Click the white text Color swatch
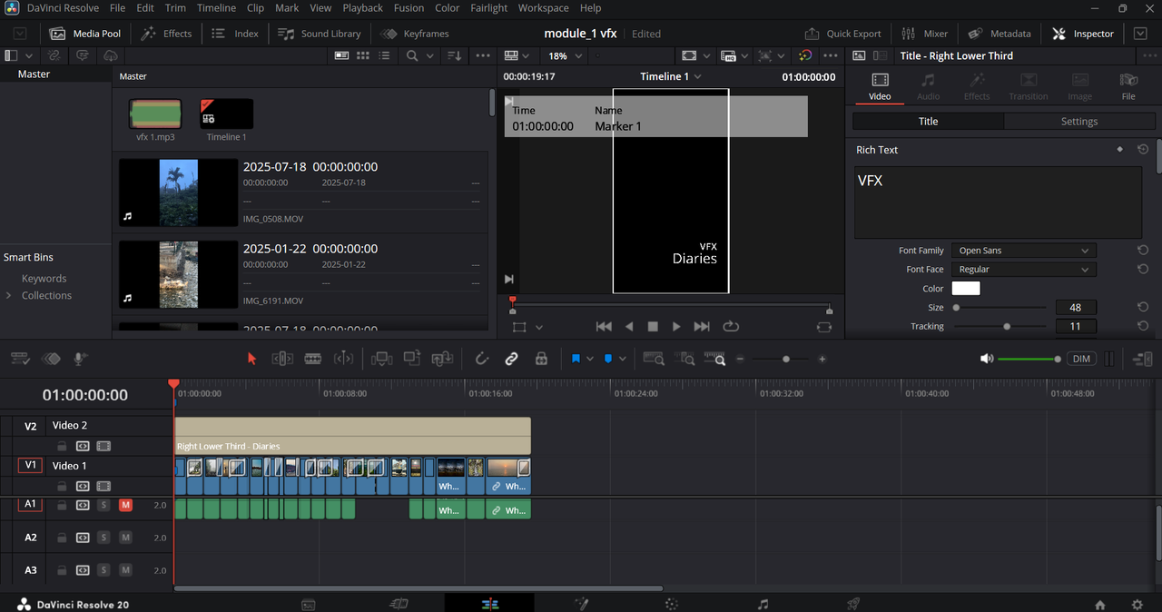Image resolution: width=1162 pixels, height=612 pixels. coord(965,289)
